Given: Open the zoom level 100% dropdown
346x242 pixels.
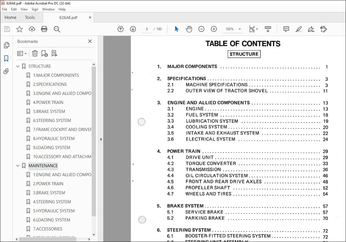Looking at the screenshot, I should click(233, 29).
